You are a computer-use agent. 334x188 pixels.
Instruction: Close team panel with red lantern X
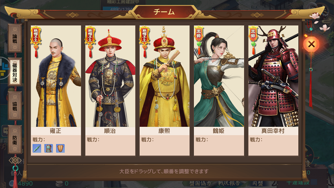[311, 44]
